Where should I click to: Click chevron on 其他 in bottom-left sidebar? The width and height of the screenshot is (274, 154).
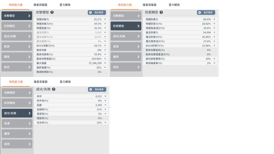click(x=29, y=144)
